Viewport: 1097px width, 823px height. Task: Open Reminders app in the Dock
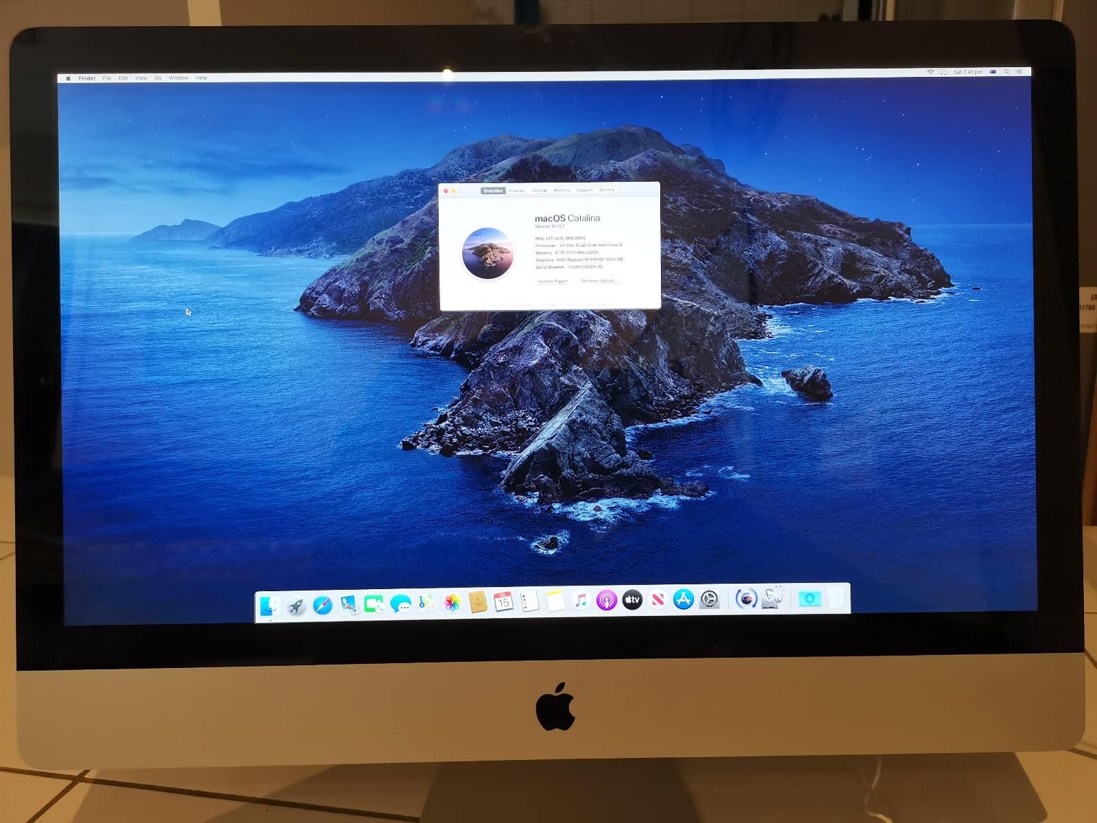[x=529, y=601]
